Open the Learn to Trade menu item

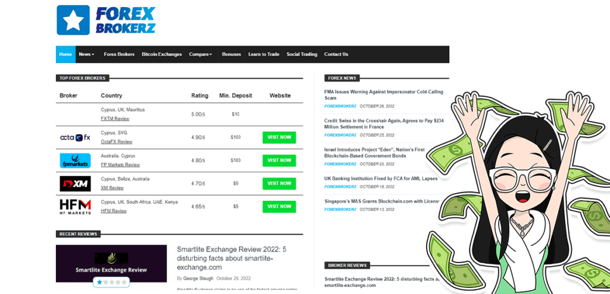coord(264,54)
